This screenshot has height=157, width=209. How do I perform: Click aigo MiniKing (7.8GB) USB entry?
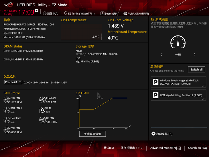87,62
